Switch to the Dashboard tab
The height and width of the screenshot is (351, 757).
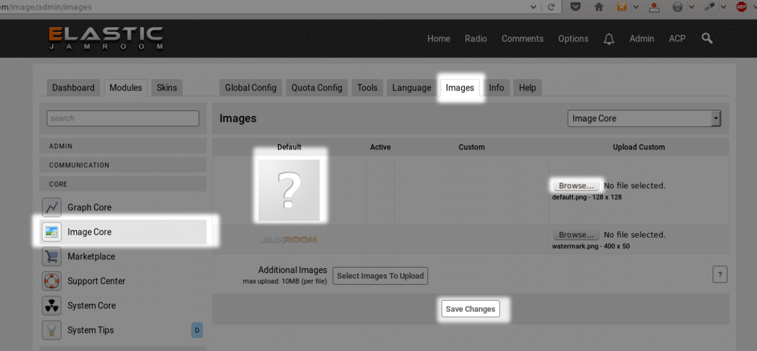click(73, 87)
